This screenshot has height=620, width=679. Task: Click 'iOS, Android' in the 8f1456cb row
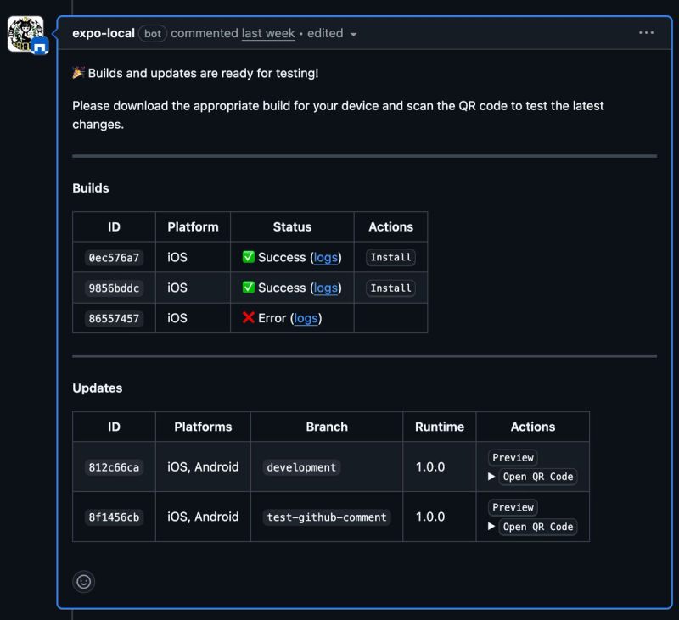point(203,517)
